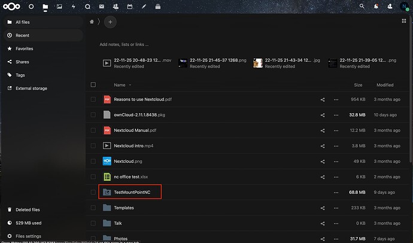The width and height of the screenshot is (413, 243).
Task: Sort by Size column
Action: [358, 85]
